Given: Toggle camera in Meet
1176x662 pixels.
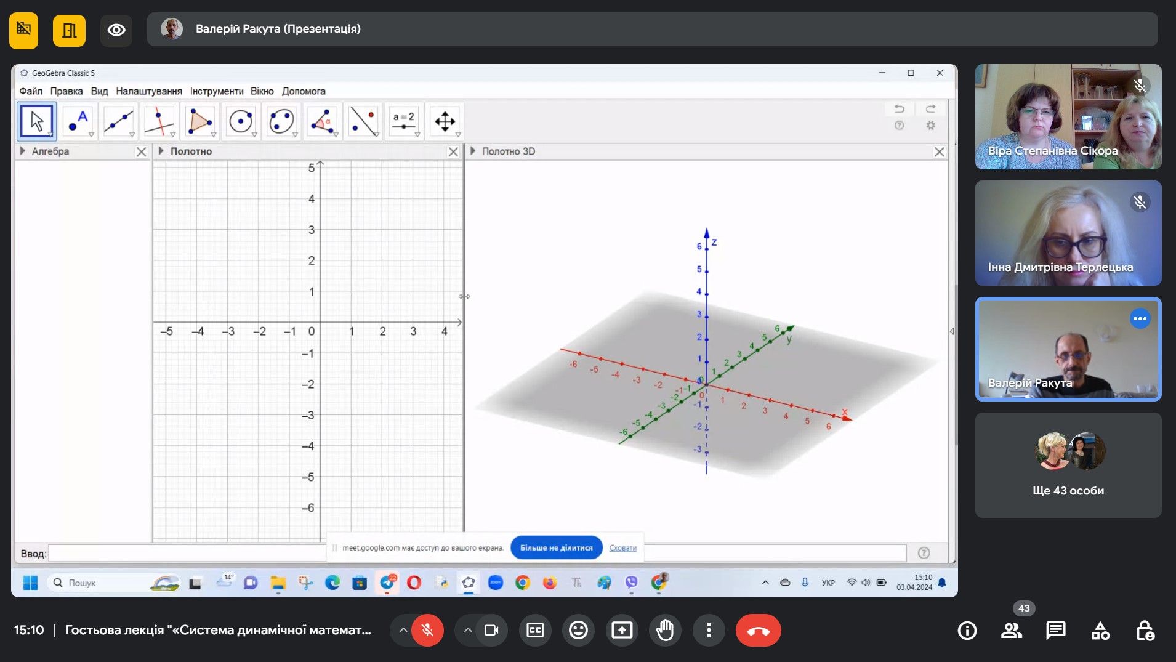Looking at the screenshot, I should pos(491,630).
